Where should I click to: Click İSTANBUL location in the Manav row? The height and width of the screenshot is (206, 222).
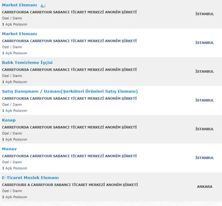click(204, 158)
